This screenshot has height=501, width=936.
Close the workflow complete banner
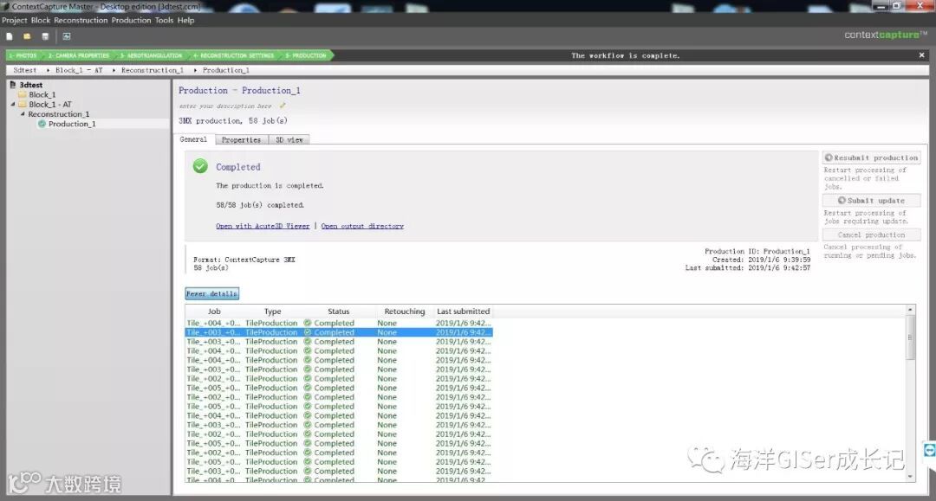click(x=921, y=55)
